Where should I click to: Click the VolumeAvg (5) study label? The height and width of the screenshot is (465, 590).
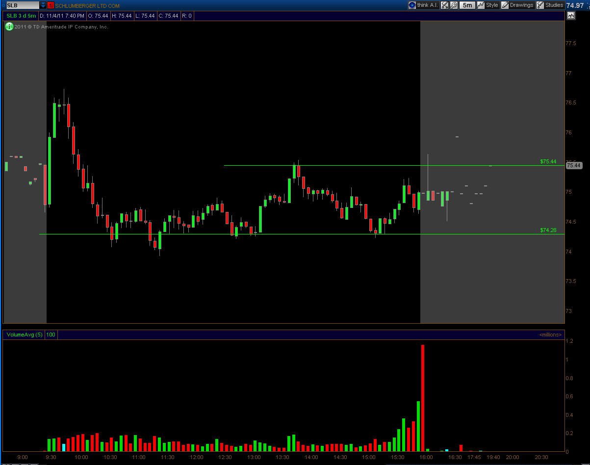click(25, 335)
